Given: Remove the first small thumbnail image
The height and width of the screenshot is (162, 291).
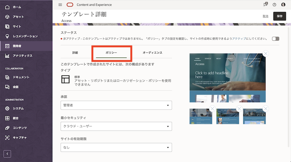Looking at the screenshot, I should tap(212, 109).
